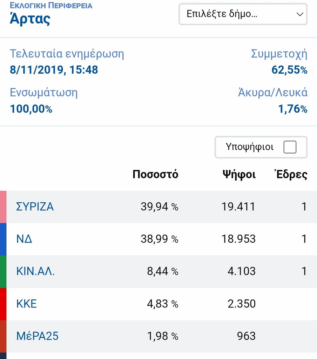Open the 'Επιλέξτε δήμο...' municipality dropdown
317x359 pixels.
coord(238,14)
